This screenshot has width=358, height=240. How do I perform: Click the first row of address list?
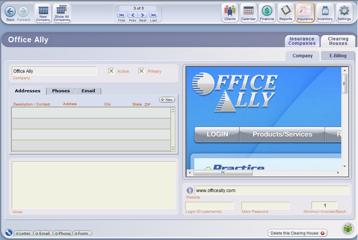(x=91, y=113)
